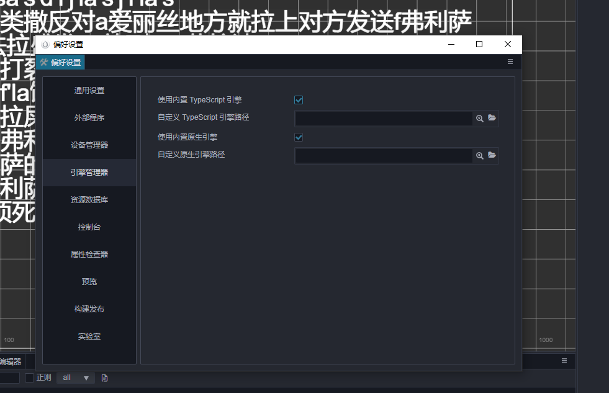Click magnifier icon for TypeScript engine path

point(480,119)
